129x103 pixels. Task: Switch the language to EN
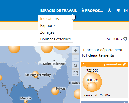[126, 11]
